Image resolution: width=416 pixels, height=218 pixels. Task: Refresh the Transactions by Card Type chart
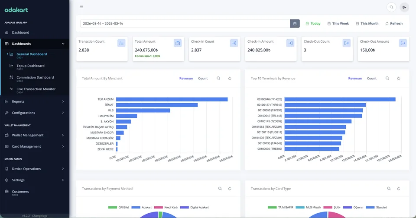(399, 188)
